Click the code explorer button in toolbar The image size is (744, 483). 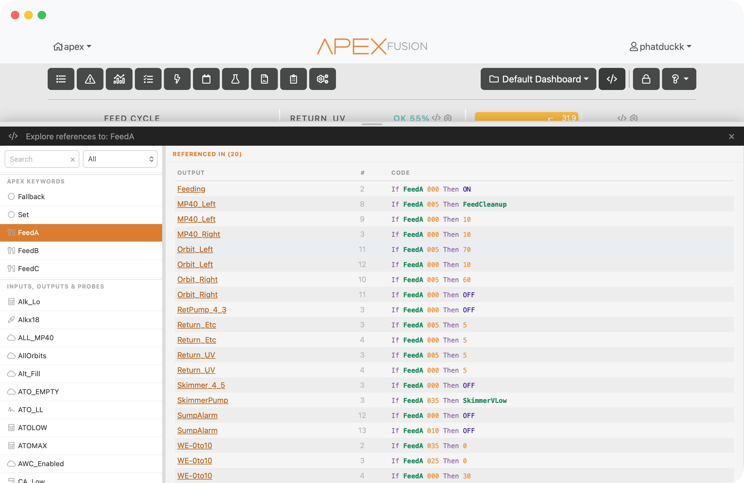point(612,79)
